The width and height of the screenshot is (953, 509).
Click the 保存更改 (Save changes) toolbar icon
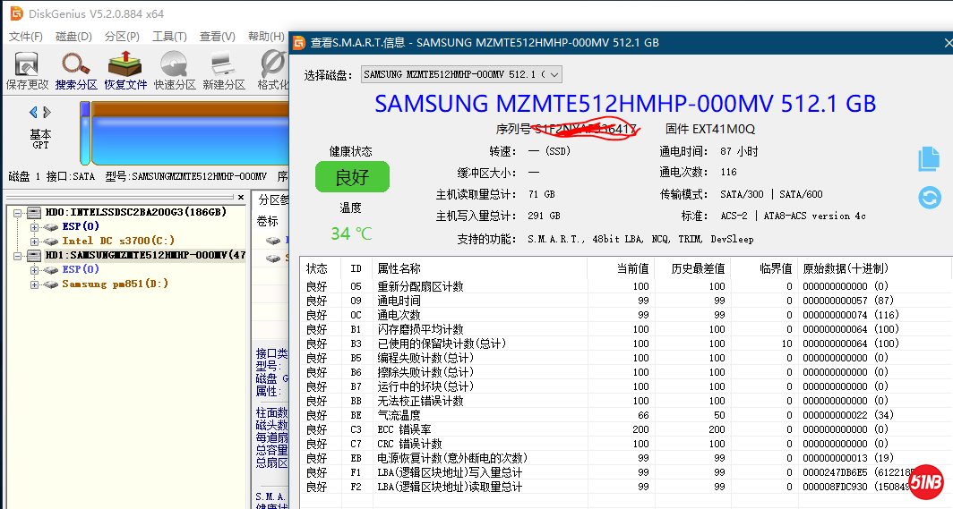pyautogui.click(x=27, y=70)
